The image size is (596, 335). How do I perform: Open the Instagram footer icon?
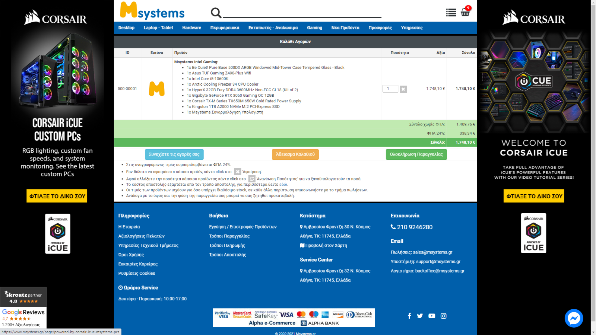(x=443, y=316)
